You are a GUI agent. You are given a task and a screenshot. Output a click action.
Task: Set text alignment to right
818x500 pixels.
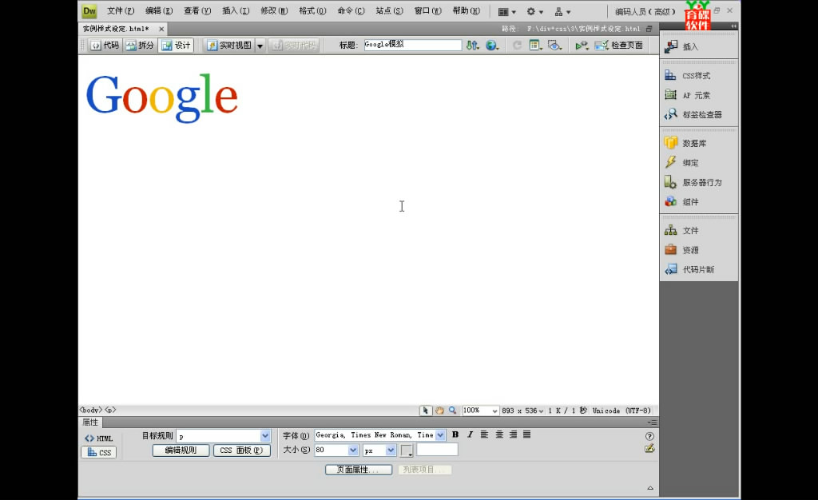514,435
